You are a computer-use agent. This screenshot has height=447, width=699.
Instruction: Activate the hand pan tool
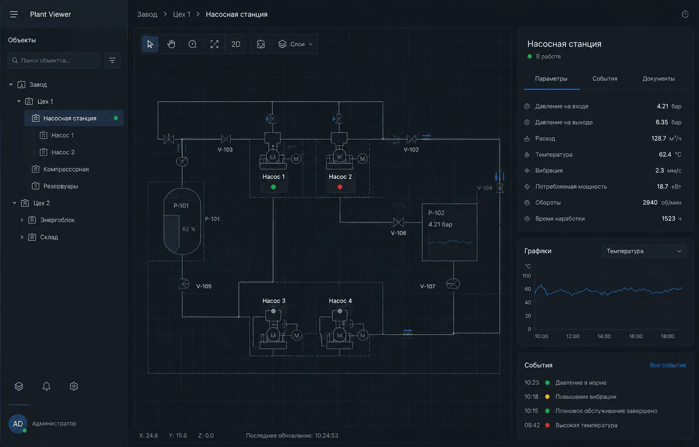coord(171,44)
